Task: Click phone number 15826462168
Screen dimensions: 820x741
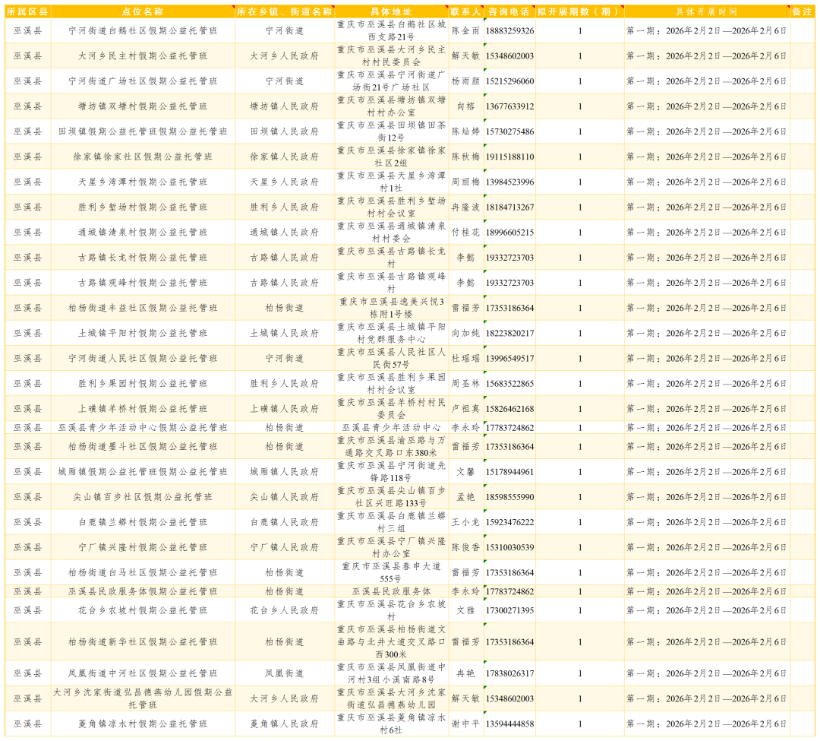Action: pos(509,409)
